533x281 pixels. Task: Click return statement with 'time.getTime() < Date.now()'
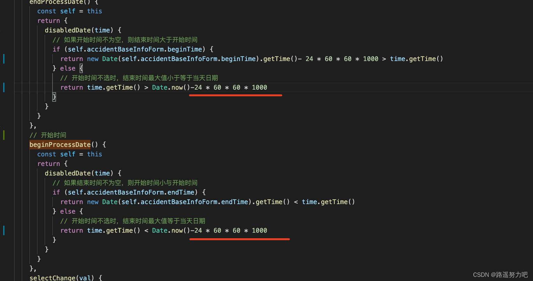click(x=164, y=230)
